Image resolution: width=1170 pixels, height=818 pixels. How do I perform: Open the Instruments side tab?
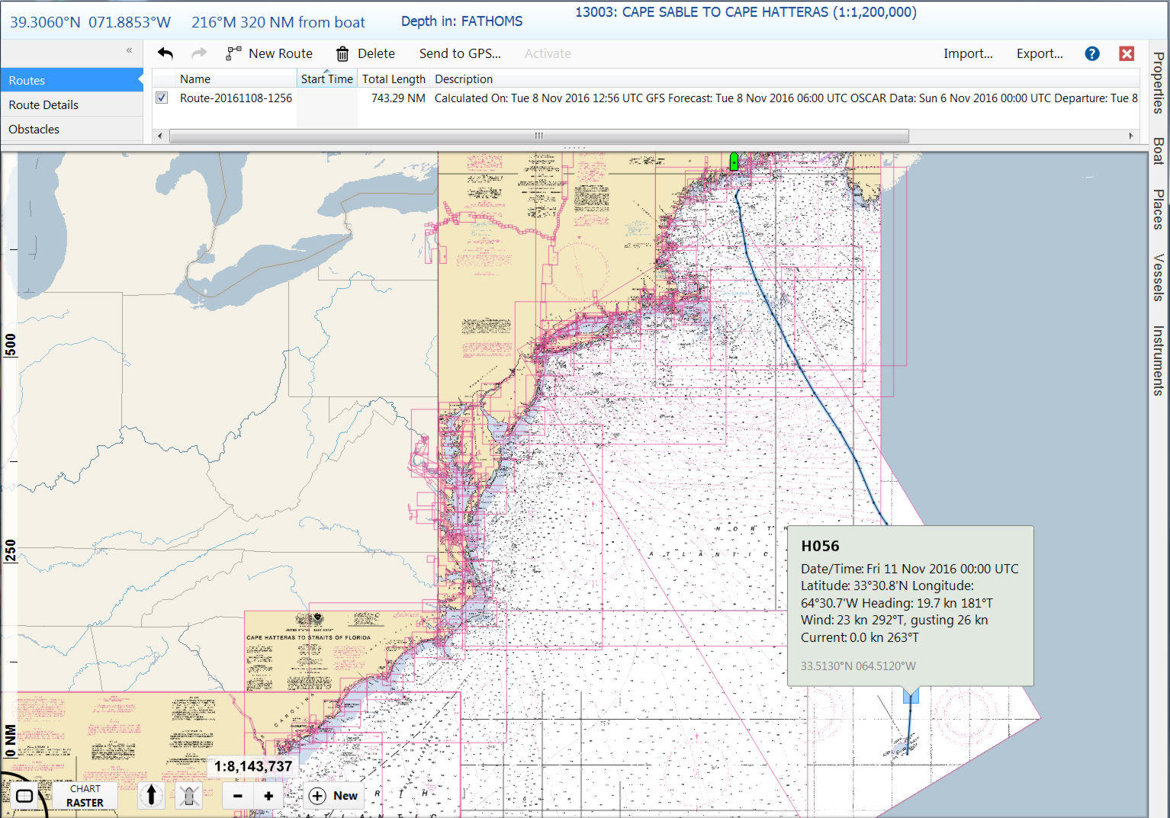tap(1159, 360)
